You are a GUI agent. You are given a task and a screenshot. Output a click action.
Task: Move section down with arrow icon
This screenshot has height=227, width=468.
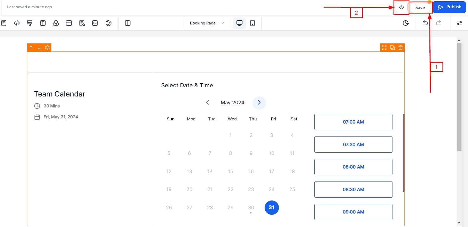(x=39, y=48)
